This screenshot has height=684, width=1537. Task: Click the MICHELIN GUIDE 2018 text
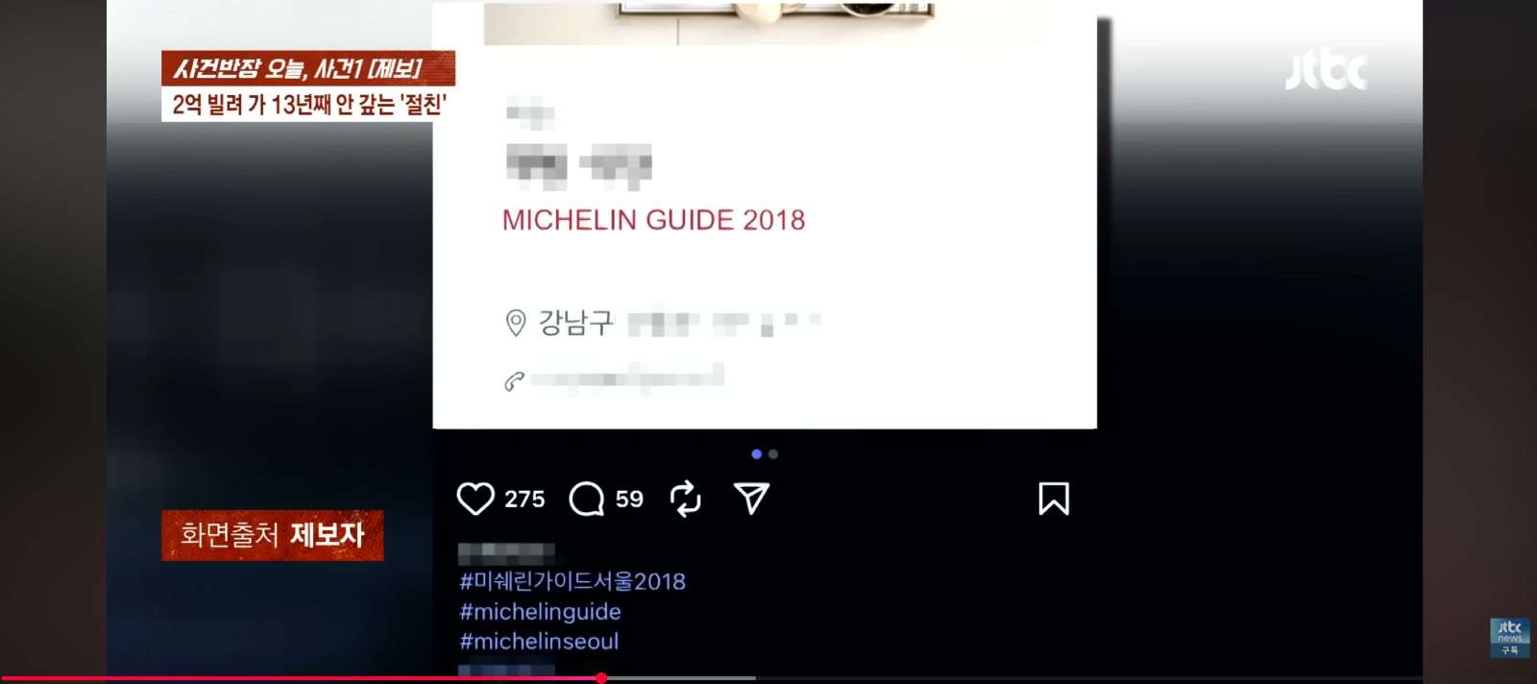coord(653,220)
